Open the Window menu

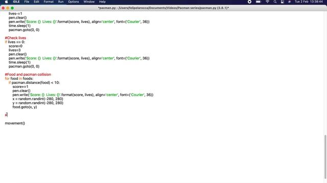[89, 2]
